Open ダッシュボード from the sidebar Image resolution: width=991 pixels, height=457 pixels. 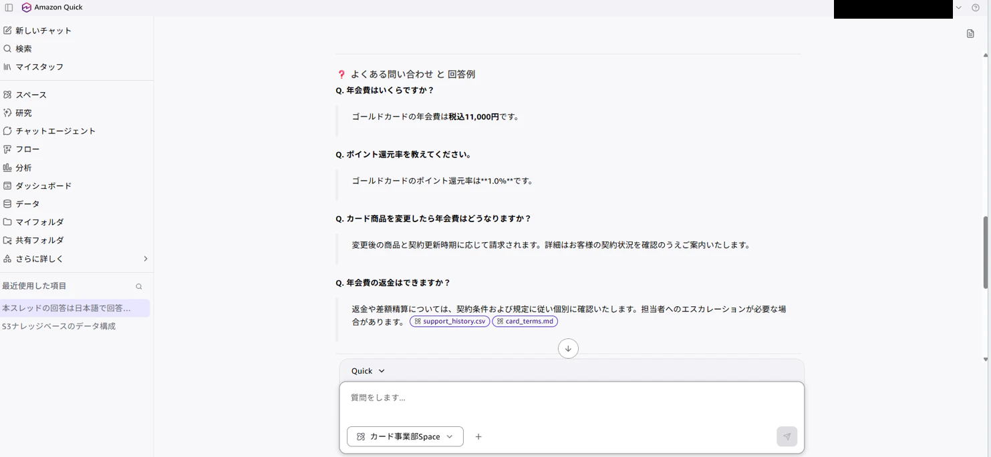click(43, 186)
